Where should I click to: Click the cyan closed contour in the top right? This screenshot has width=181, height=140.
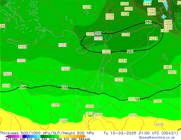(x=164, y=17)
